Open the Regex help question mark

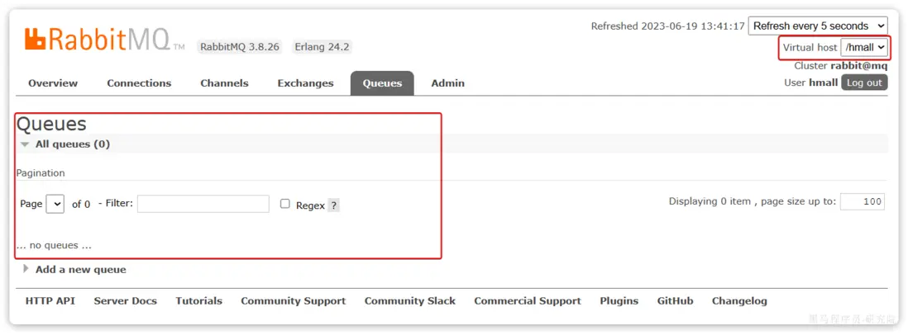point(333,205)
